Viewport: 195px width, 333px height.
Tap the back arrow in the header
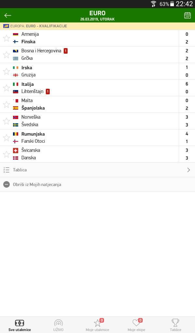[x=8, y=15]
